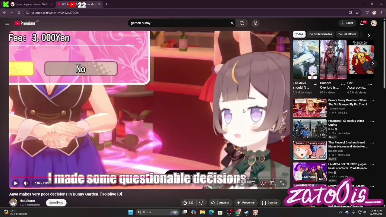Bookmark the page with the star icon

click(357, 13)
